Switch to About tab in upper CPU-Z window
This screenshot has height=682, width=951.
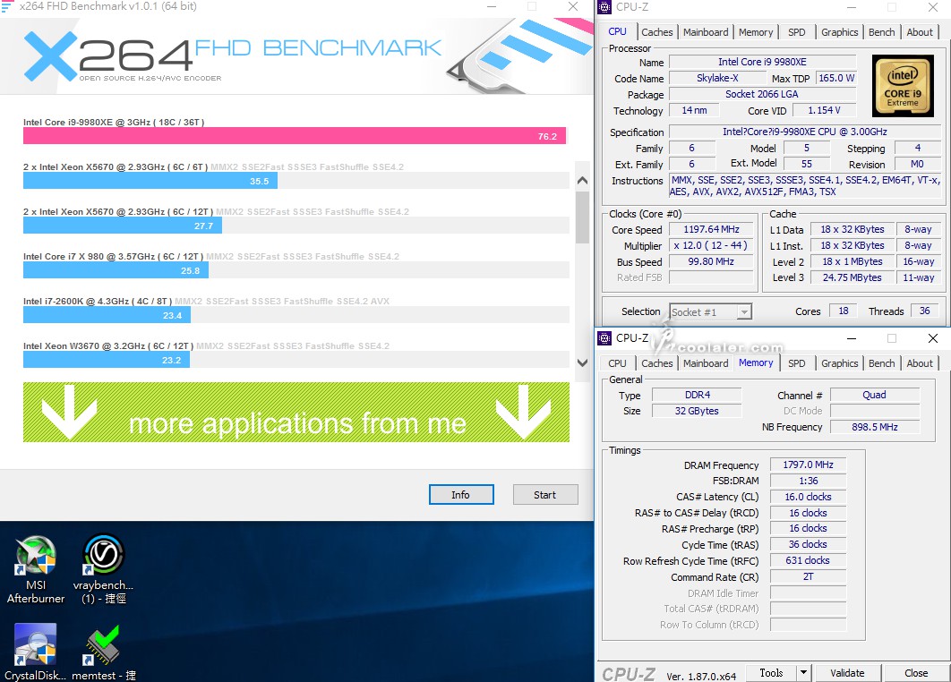point(920,32)
